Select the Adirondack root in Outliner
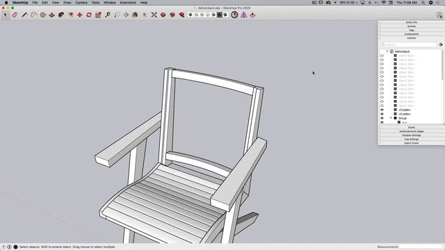Viewport: 445px width, 250px height. (x=402, y=51)
